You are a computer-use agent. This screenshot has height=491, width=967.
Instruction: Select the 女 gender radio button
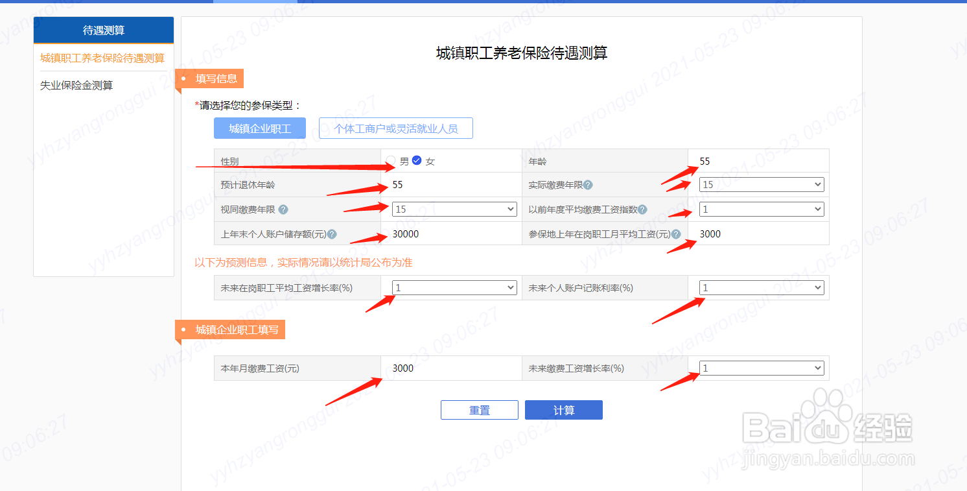tap(417, 161)
